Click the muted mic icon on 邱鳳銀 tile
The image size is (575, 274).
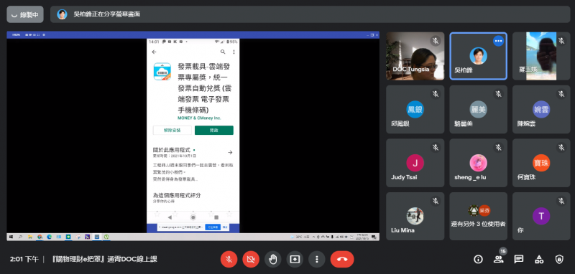coord(436,95)
